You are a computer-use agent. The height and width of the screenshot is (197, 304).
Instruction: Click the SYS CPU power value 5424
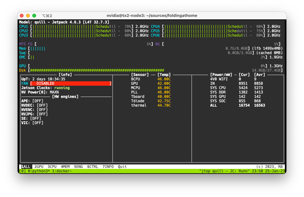click(243, 88)
